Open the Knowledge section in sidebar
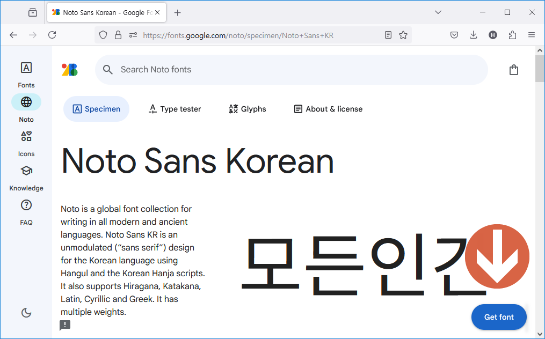The width and height of the screenshot is (545, 339). pyautogui.click(x=26, y=178)
